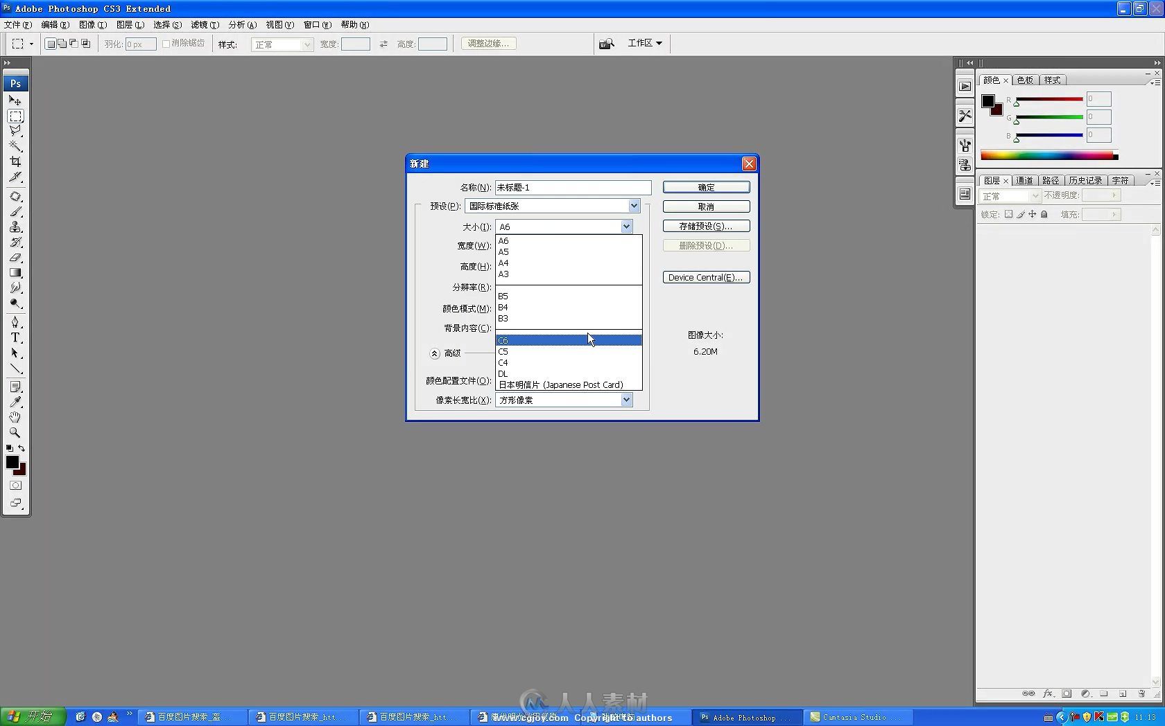Toggle Quick Mask mode
This screenshot has width=1165, height=726.
point(15,485)
